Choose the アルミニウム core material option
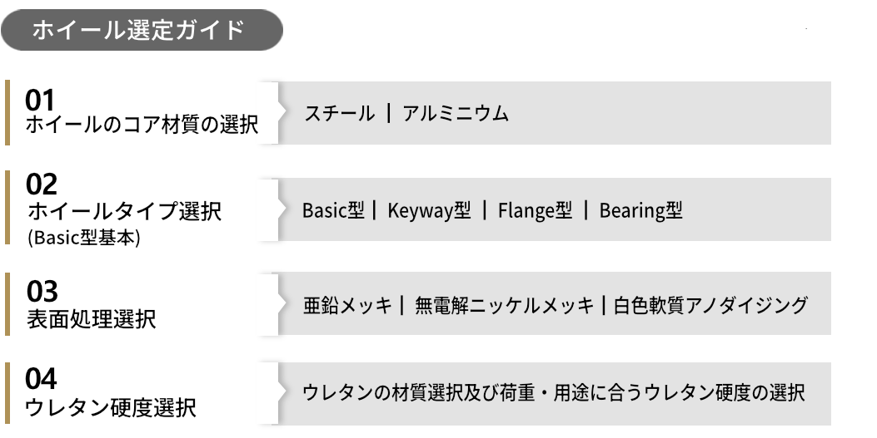Screen dimensions: 877x438 [455, 114]
